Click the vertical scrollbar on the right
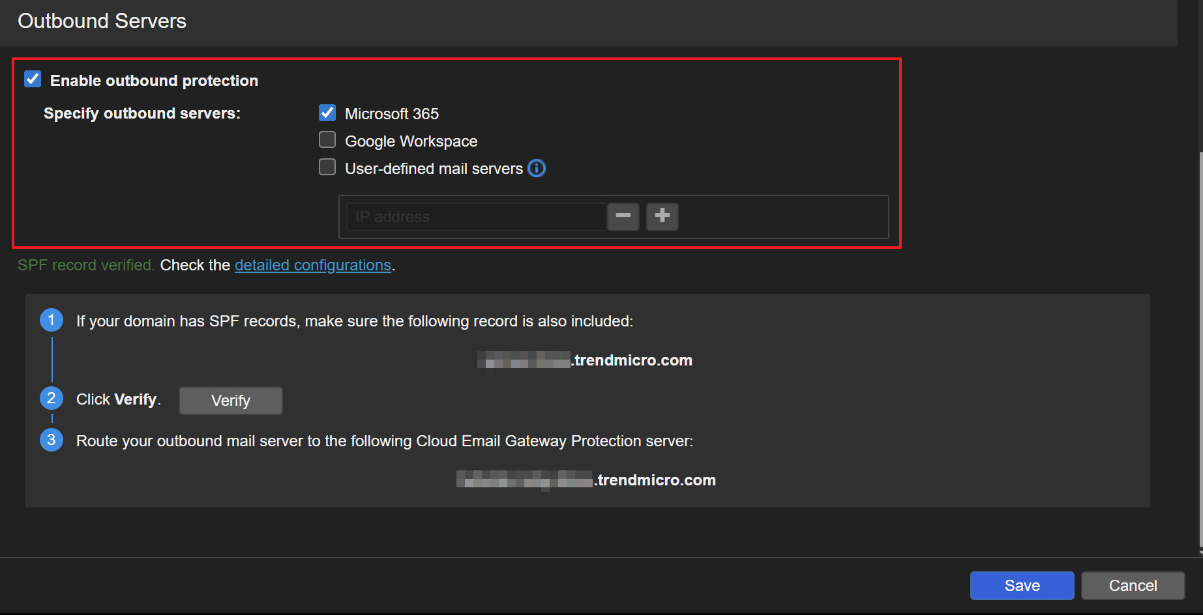This screenshot has height=615, width=1203. [1200, 345]
